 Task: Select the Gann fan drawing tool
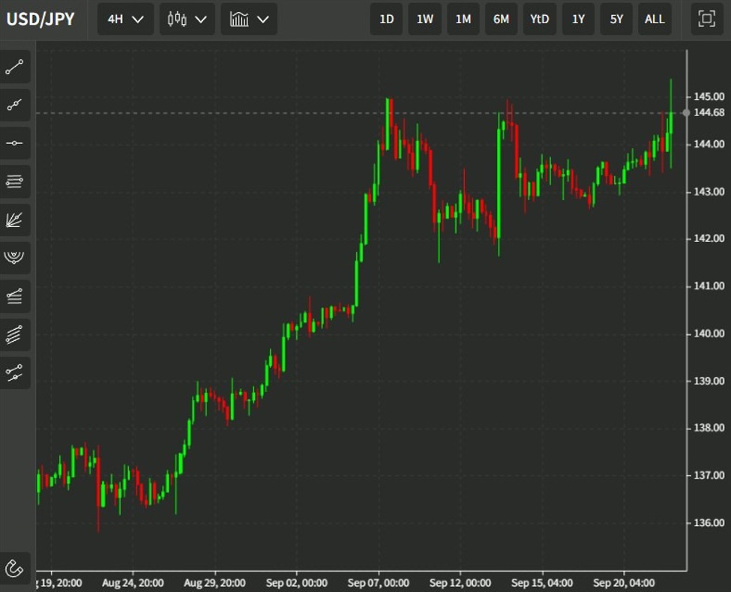point(16,220)
